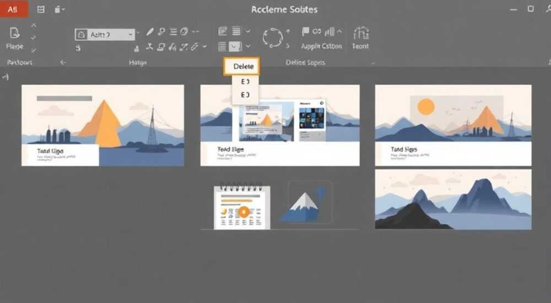Click the upper text-lines alignment icon

pos(236,31)
